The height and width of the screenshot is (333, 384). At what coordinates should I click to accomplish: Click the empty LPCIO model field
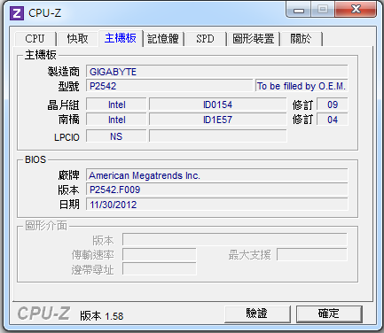click(217, 136)
